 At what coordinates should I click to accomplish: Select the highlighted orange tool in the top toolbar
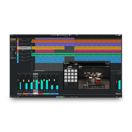tap(55, 35)
